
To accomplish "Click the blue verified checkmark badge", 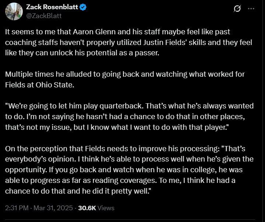I will click(83, 7).
